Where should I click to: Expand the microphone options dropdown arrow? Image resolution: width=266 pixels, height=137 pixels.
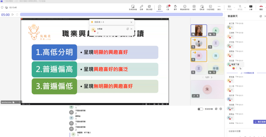coord(245,8)
